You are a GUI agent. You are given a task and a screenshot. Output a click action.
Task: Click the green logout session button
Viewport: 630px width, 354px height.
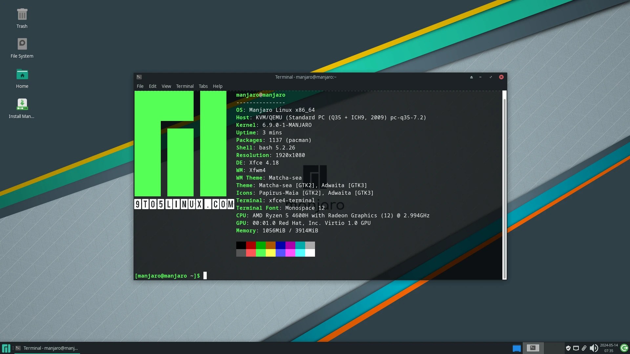624,348
